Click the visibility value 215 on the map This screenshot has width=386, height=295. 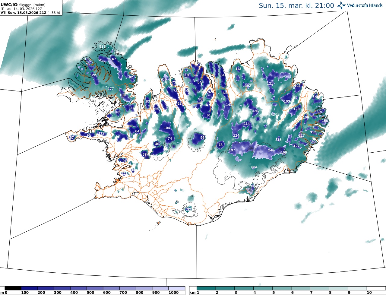click(278, 140)
